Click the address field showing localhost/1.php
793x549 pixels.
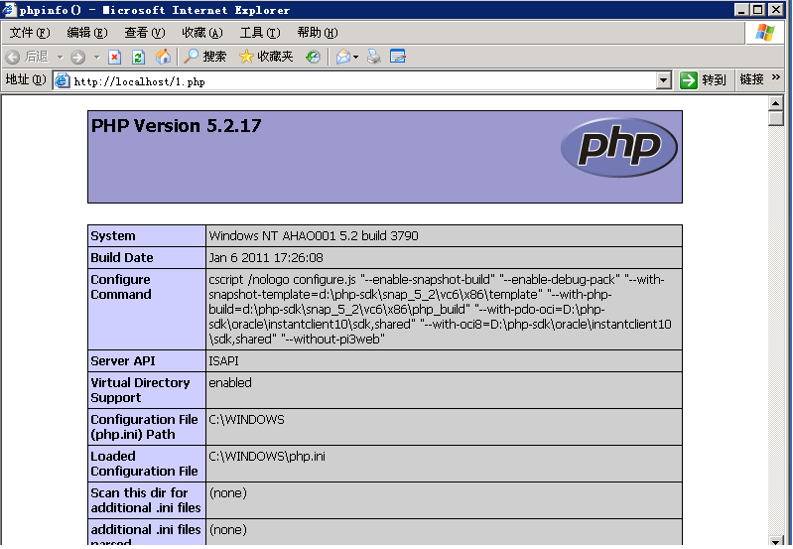pyautogui.click(x=357, y=80)
